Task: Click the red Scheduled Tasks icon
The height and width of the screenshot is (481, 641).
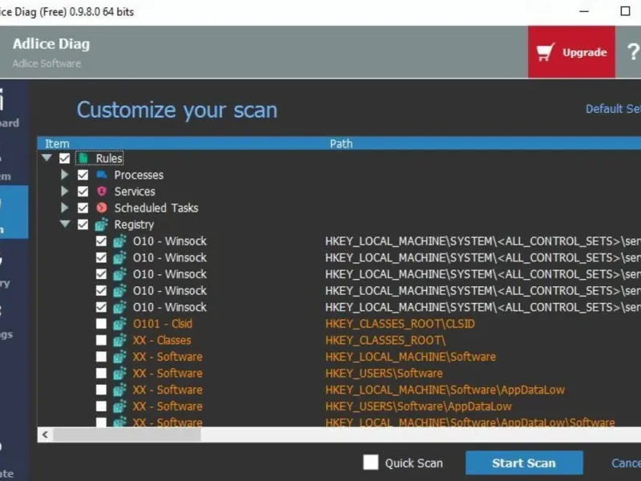Action: coord(102,208)
